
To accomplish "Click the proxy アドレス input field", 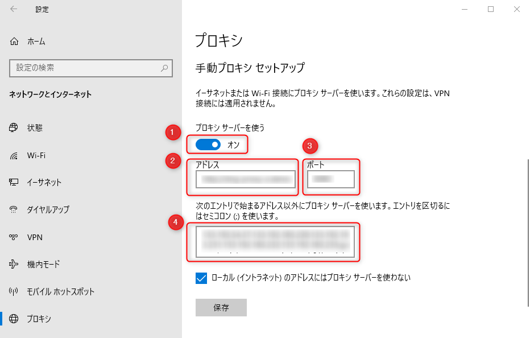I will tap(246, 180).
